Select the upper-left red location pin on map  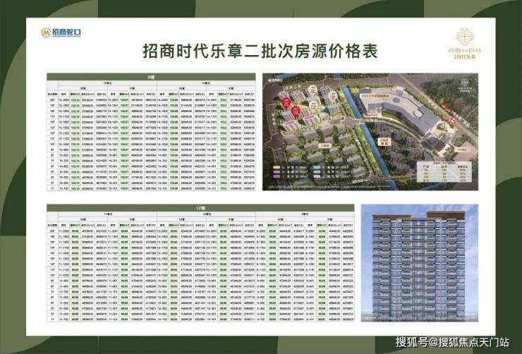coord(286,103)
